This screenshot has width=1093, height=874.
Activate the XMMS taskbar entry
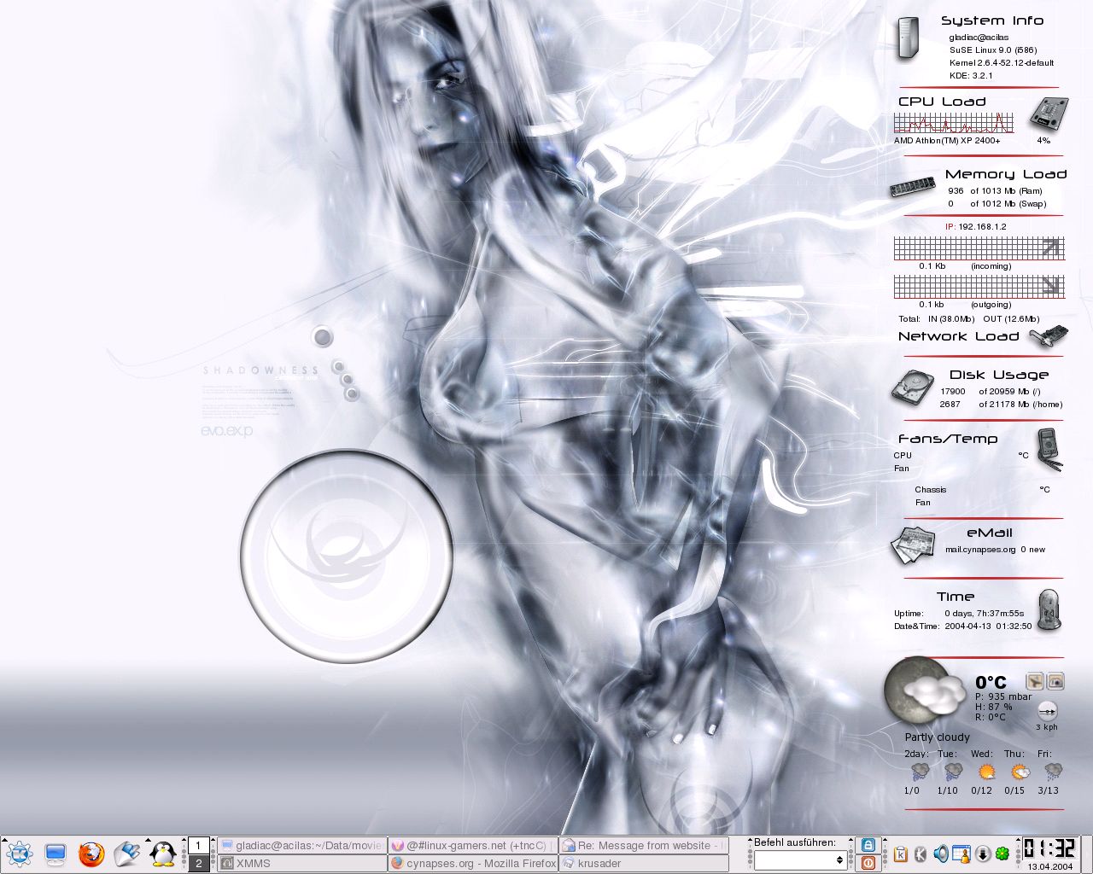coord(301,863)
